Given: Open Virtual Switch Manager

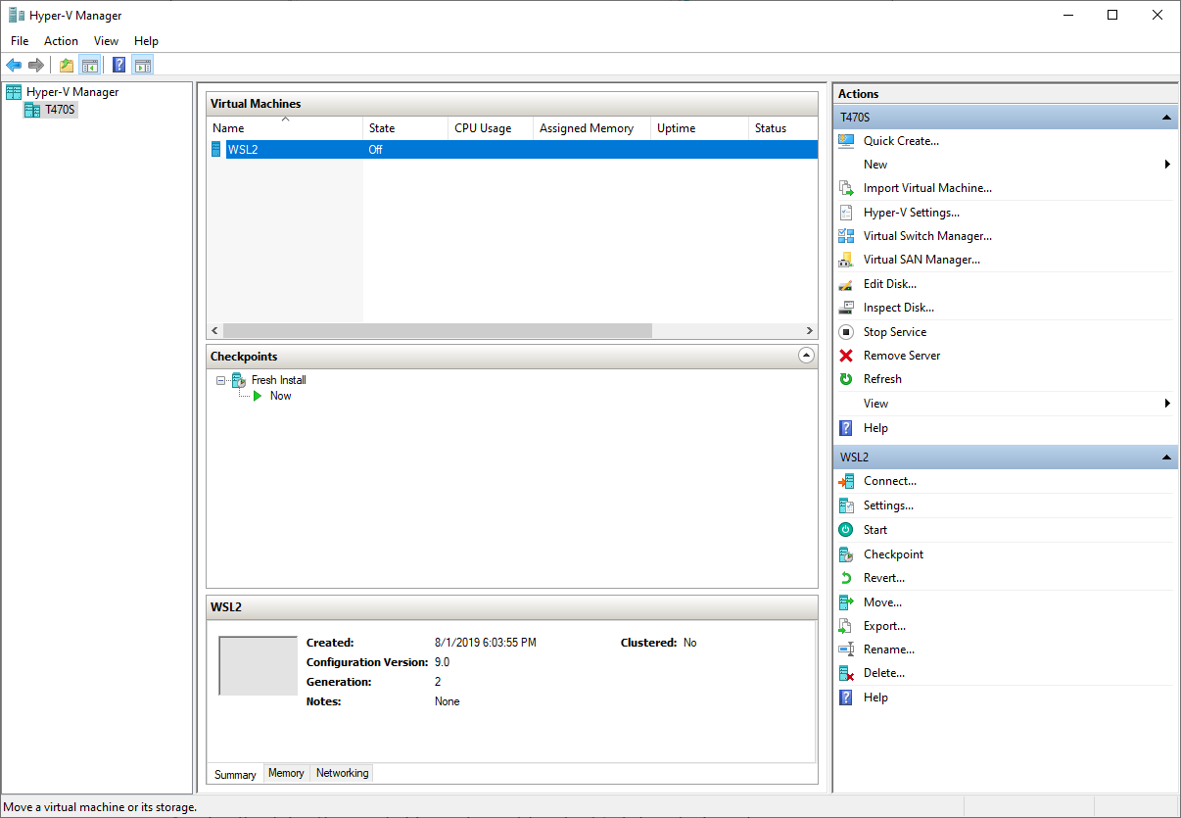Looking at the screenshot, I should (926, 236).
